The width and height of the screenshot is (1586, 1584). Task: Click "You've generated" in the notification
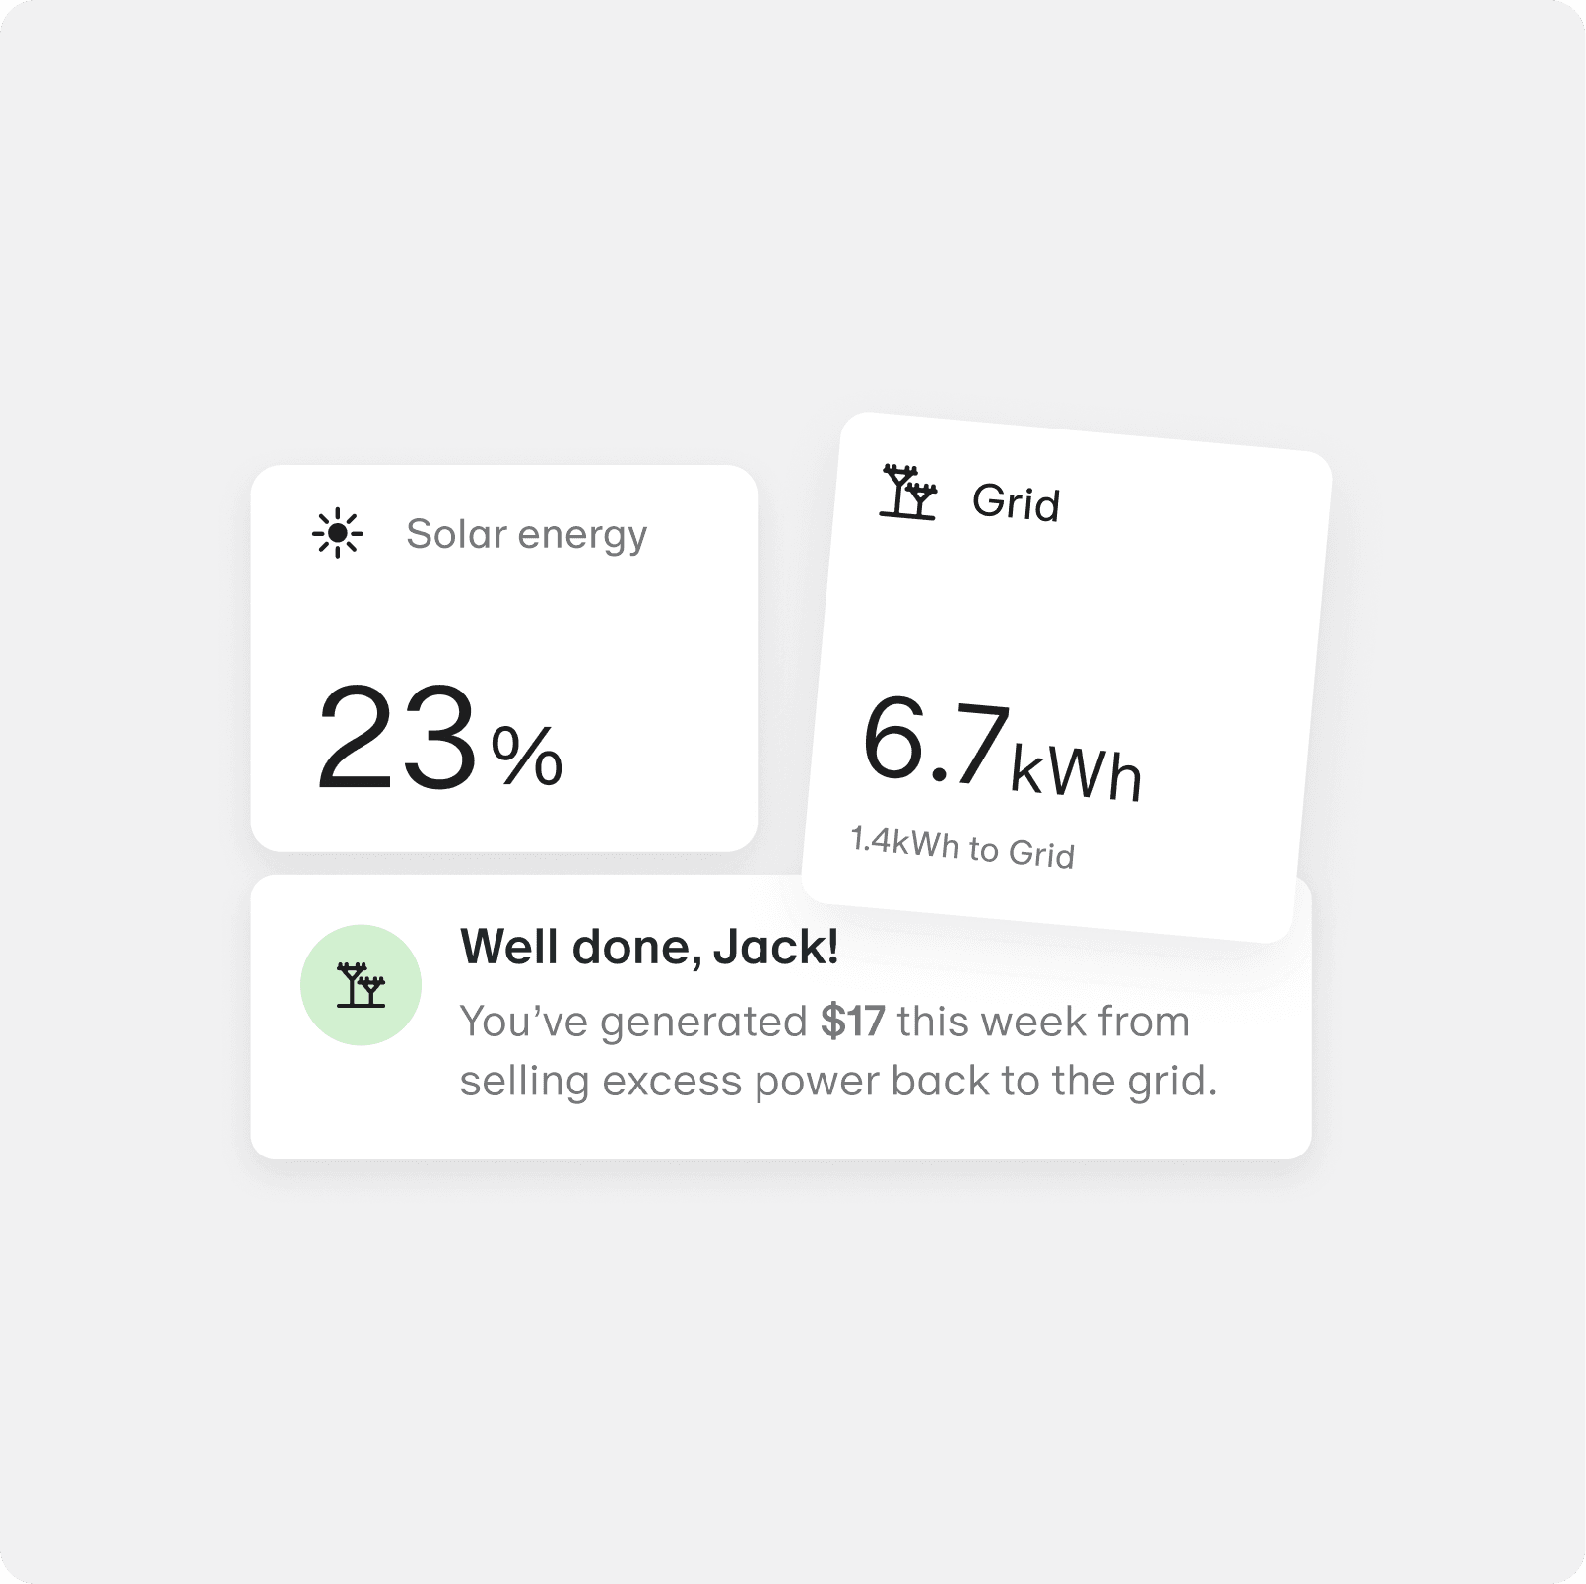pos(632,1022)
